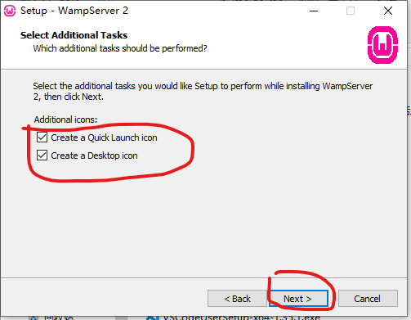Click the large pink WampServer logo
Viewport: 411px width, 320px height.
(x=382, y=45)
